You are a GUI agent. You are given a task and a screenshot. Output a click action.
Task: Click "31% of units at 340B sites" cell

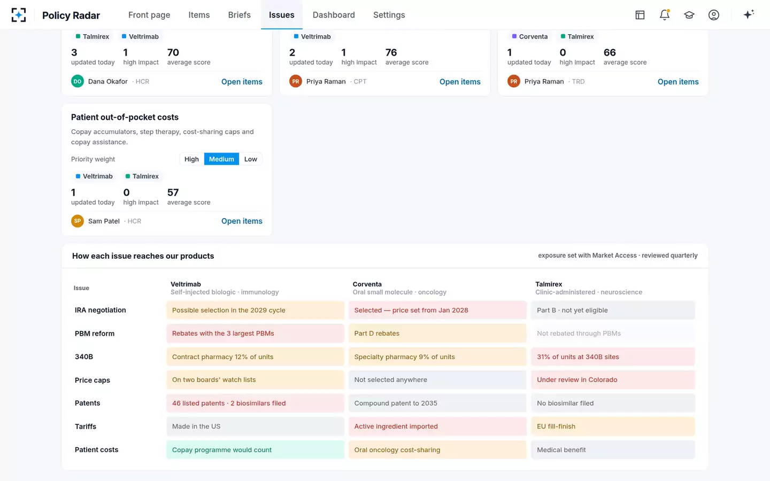pos(613,356)
